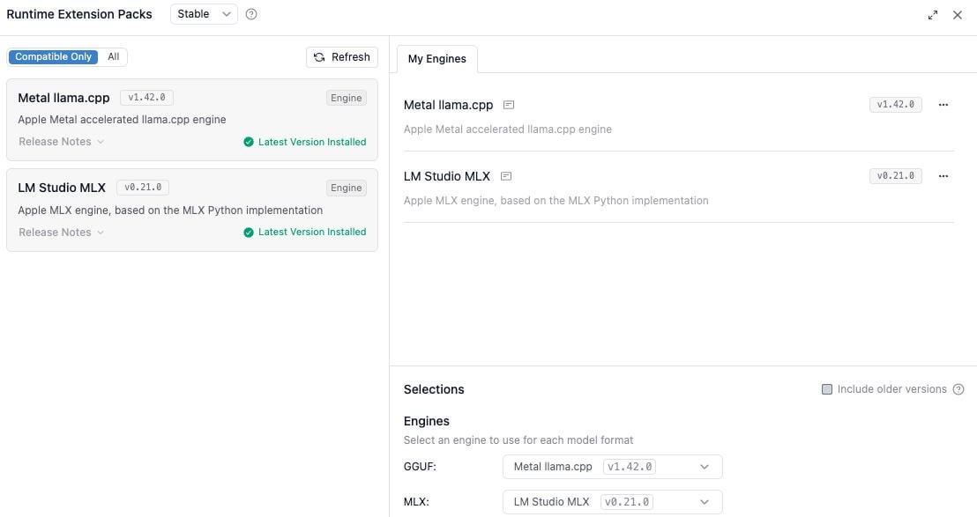Enable the Include older versions checkbox
The height and width of the screenshot is (517, 977).
click(827, 389)
